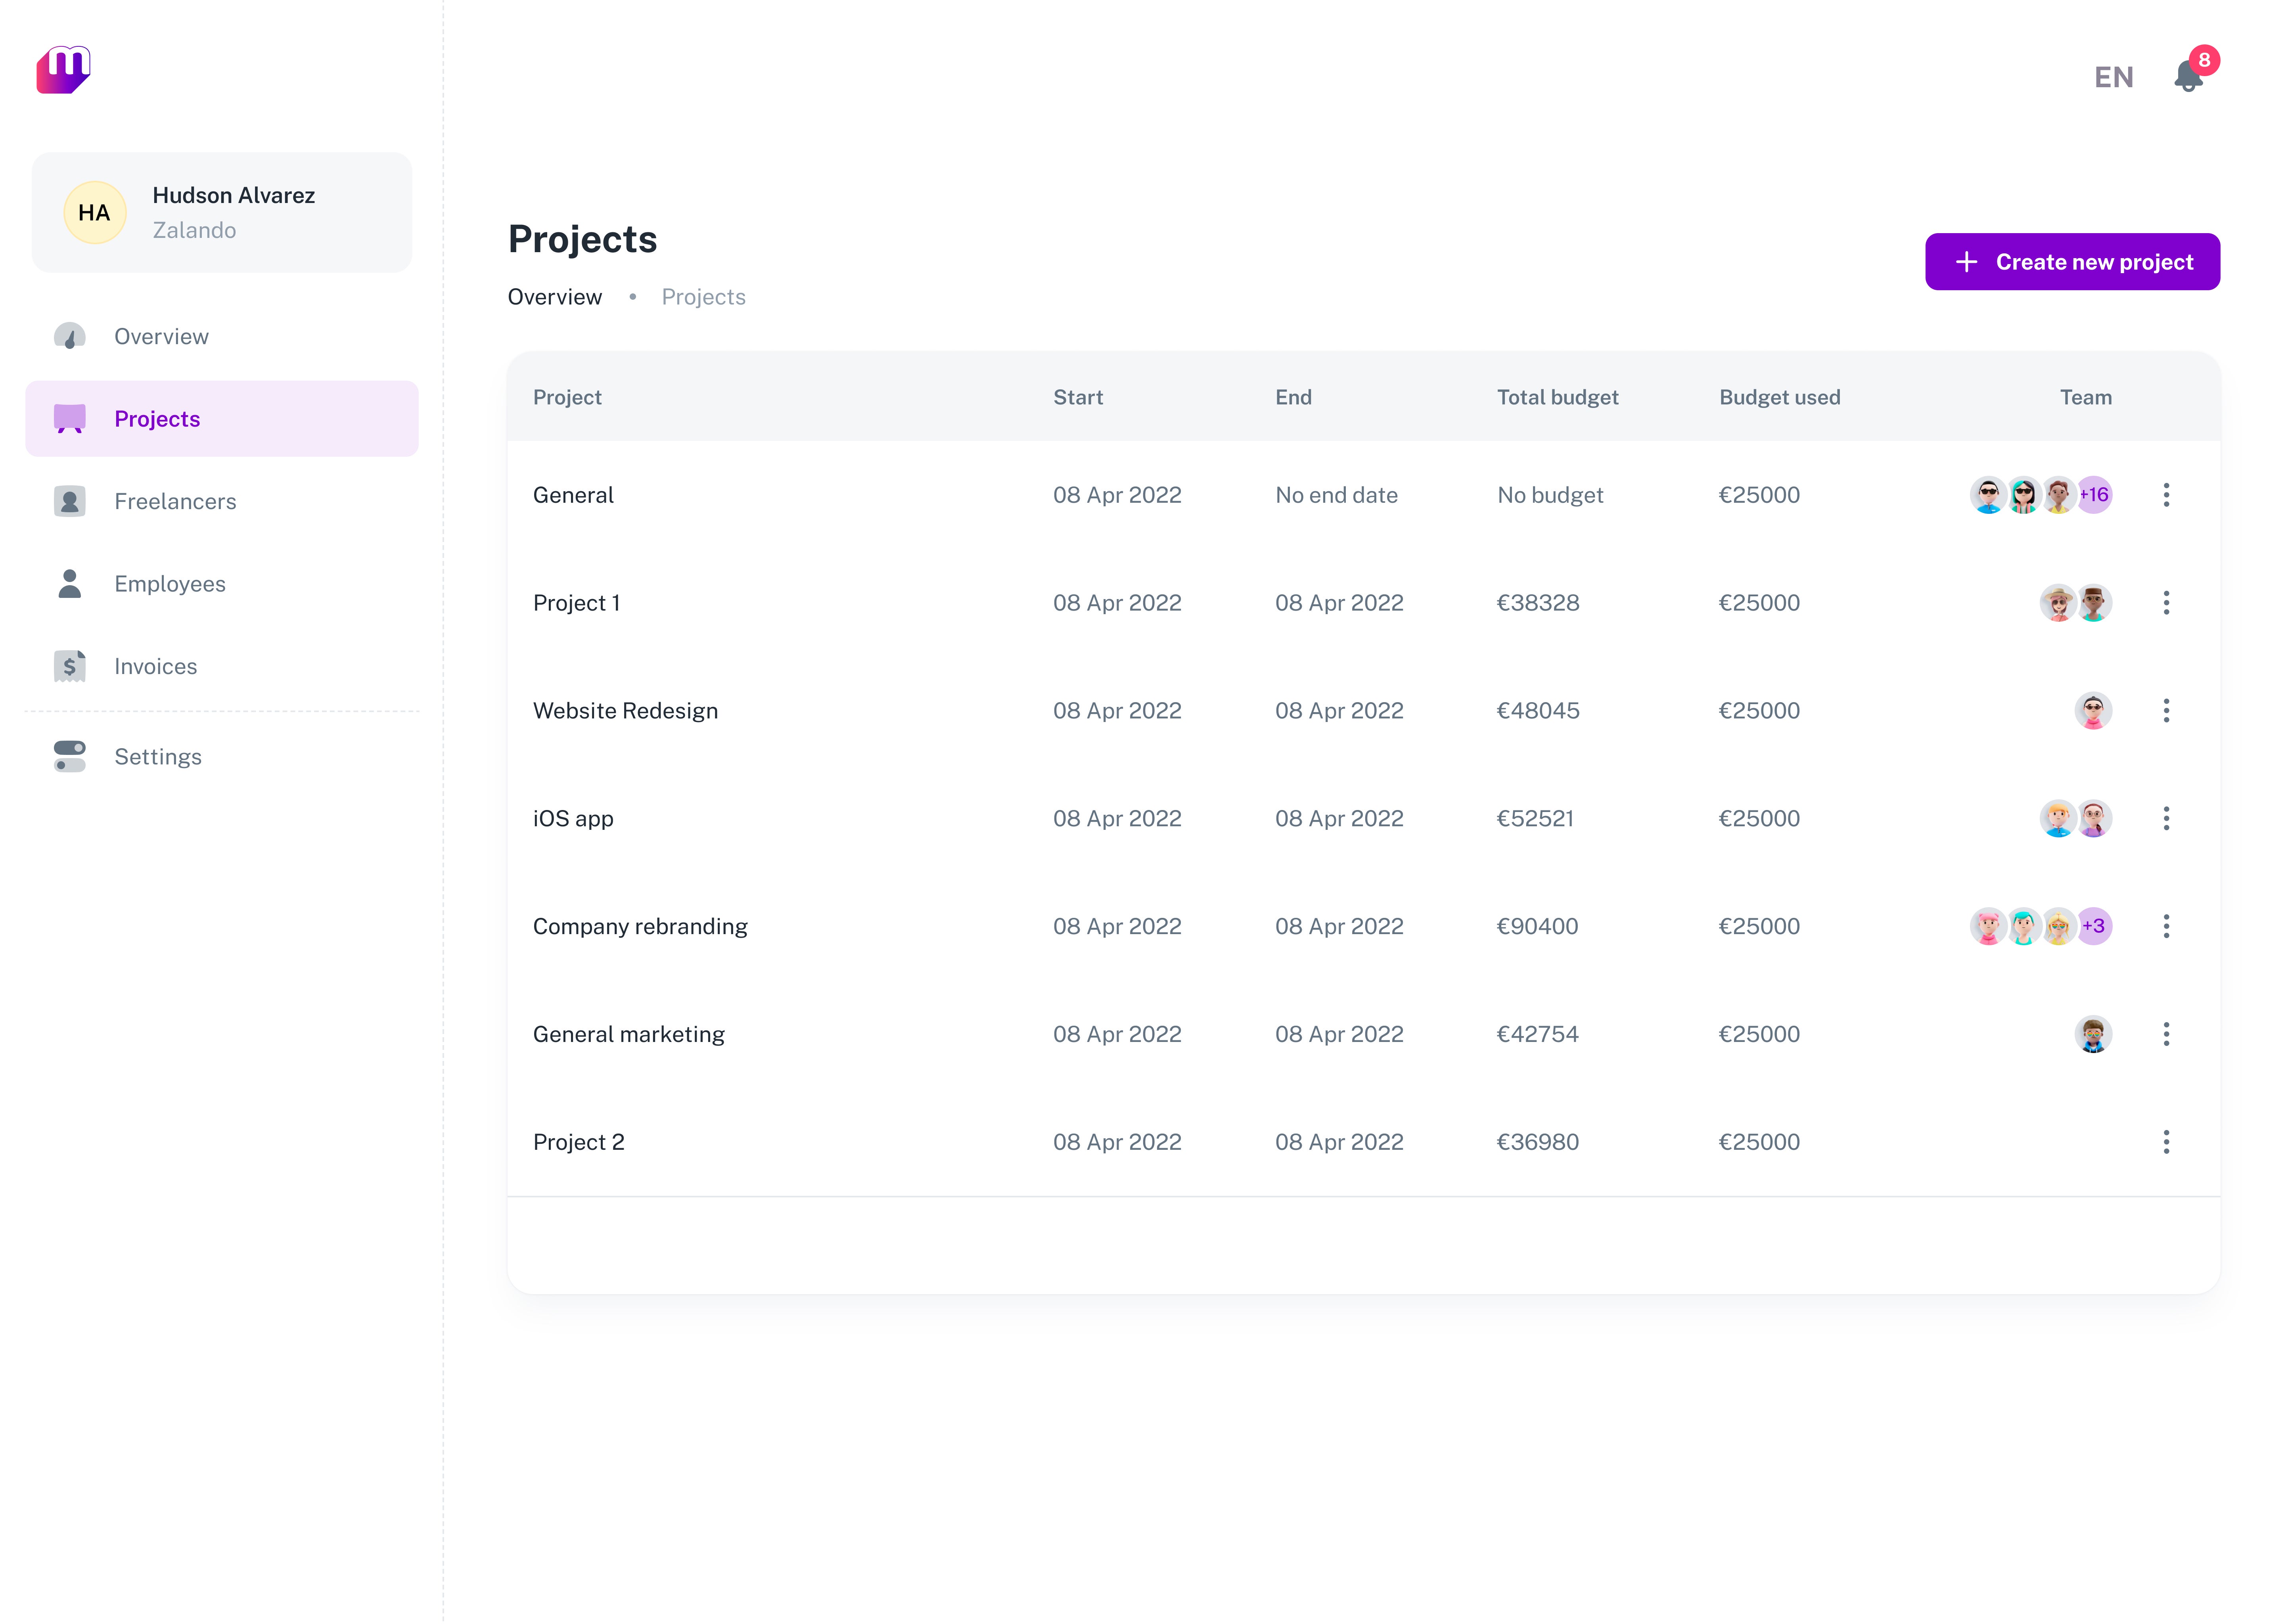Click the HA avatar circle
This screenshot has height=1624, width=2284.
[x=94, y=212]
